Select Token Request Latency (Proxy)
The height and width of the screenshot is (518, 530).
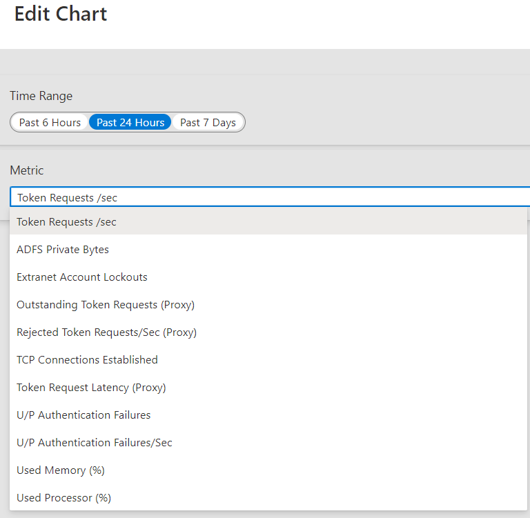pos(91,388)
